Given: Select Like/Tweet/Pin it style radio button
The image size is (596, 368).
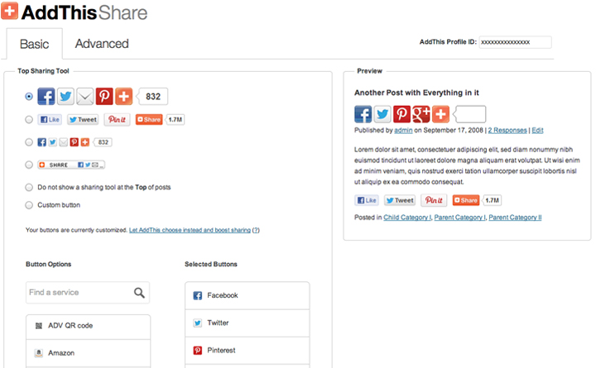Looking at the screenshot, I should (29, 120).
